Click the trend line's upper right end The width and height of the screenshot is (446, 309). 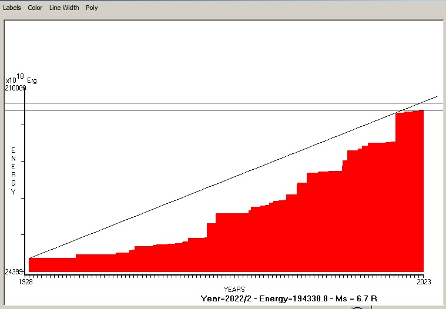point(437,96)
